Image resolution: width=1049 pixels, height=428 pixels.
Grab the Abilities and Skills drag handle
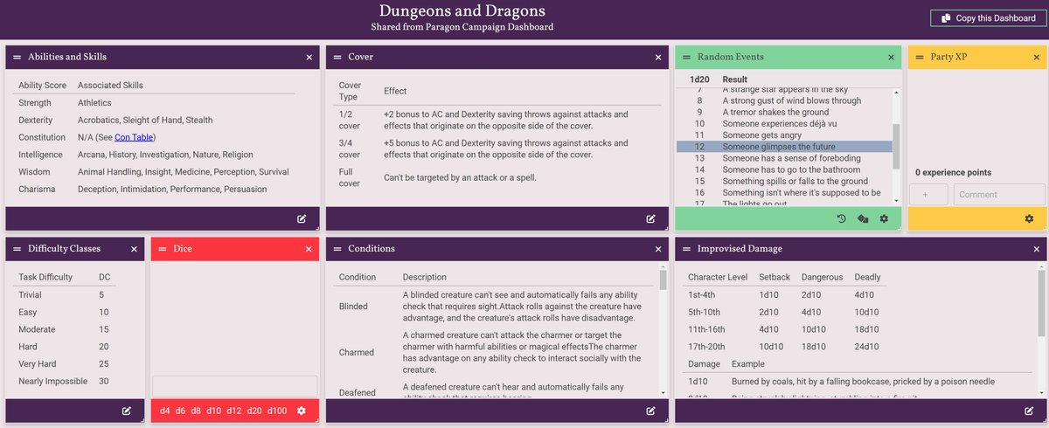coord(17,57)
